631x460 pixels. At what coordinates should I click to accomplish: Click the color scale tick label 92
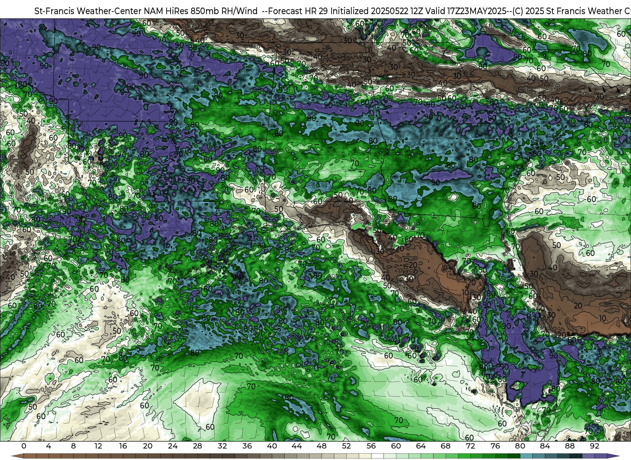point(595,446)
